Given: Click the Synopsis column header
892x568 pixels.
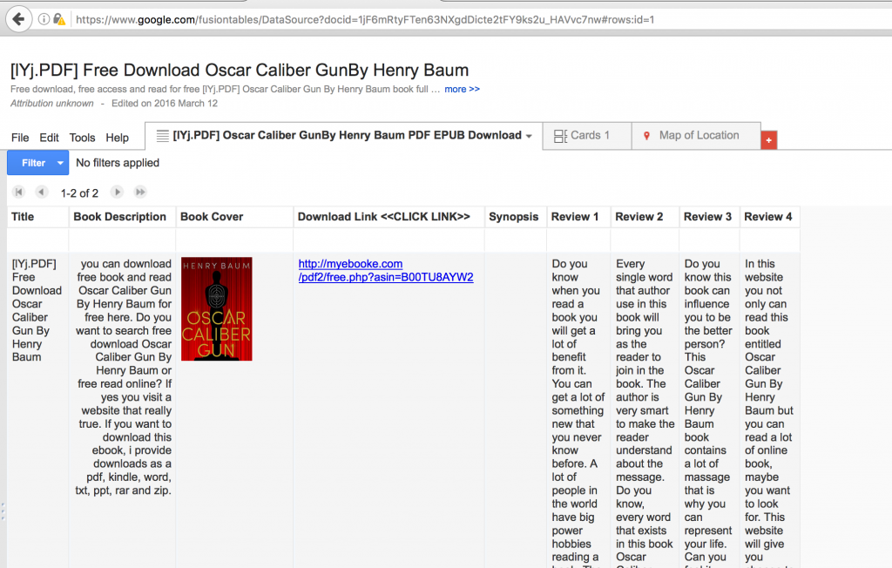Looking at the screenshot, I should coord(514,217).
